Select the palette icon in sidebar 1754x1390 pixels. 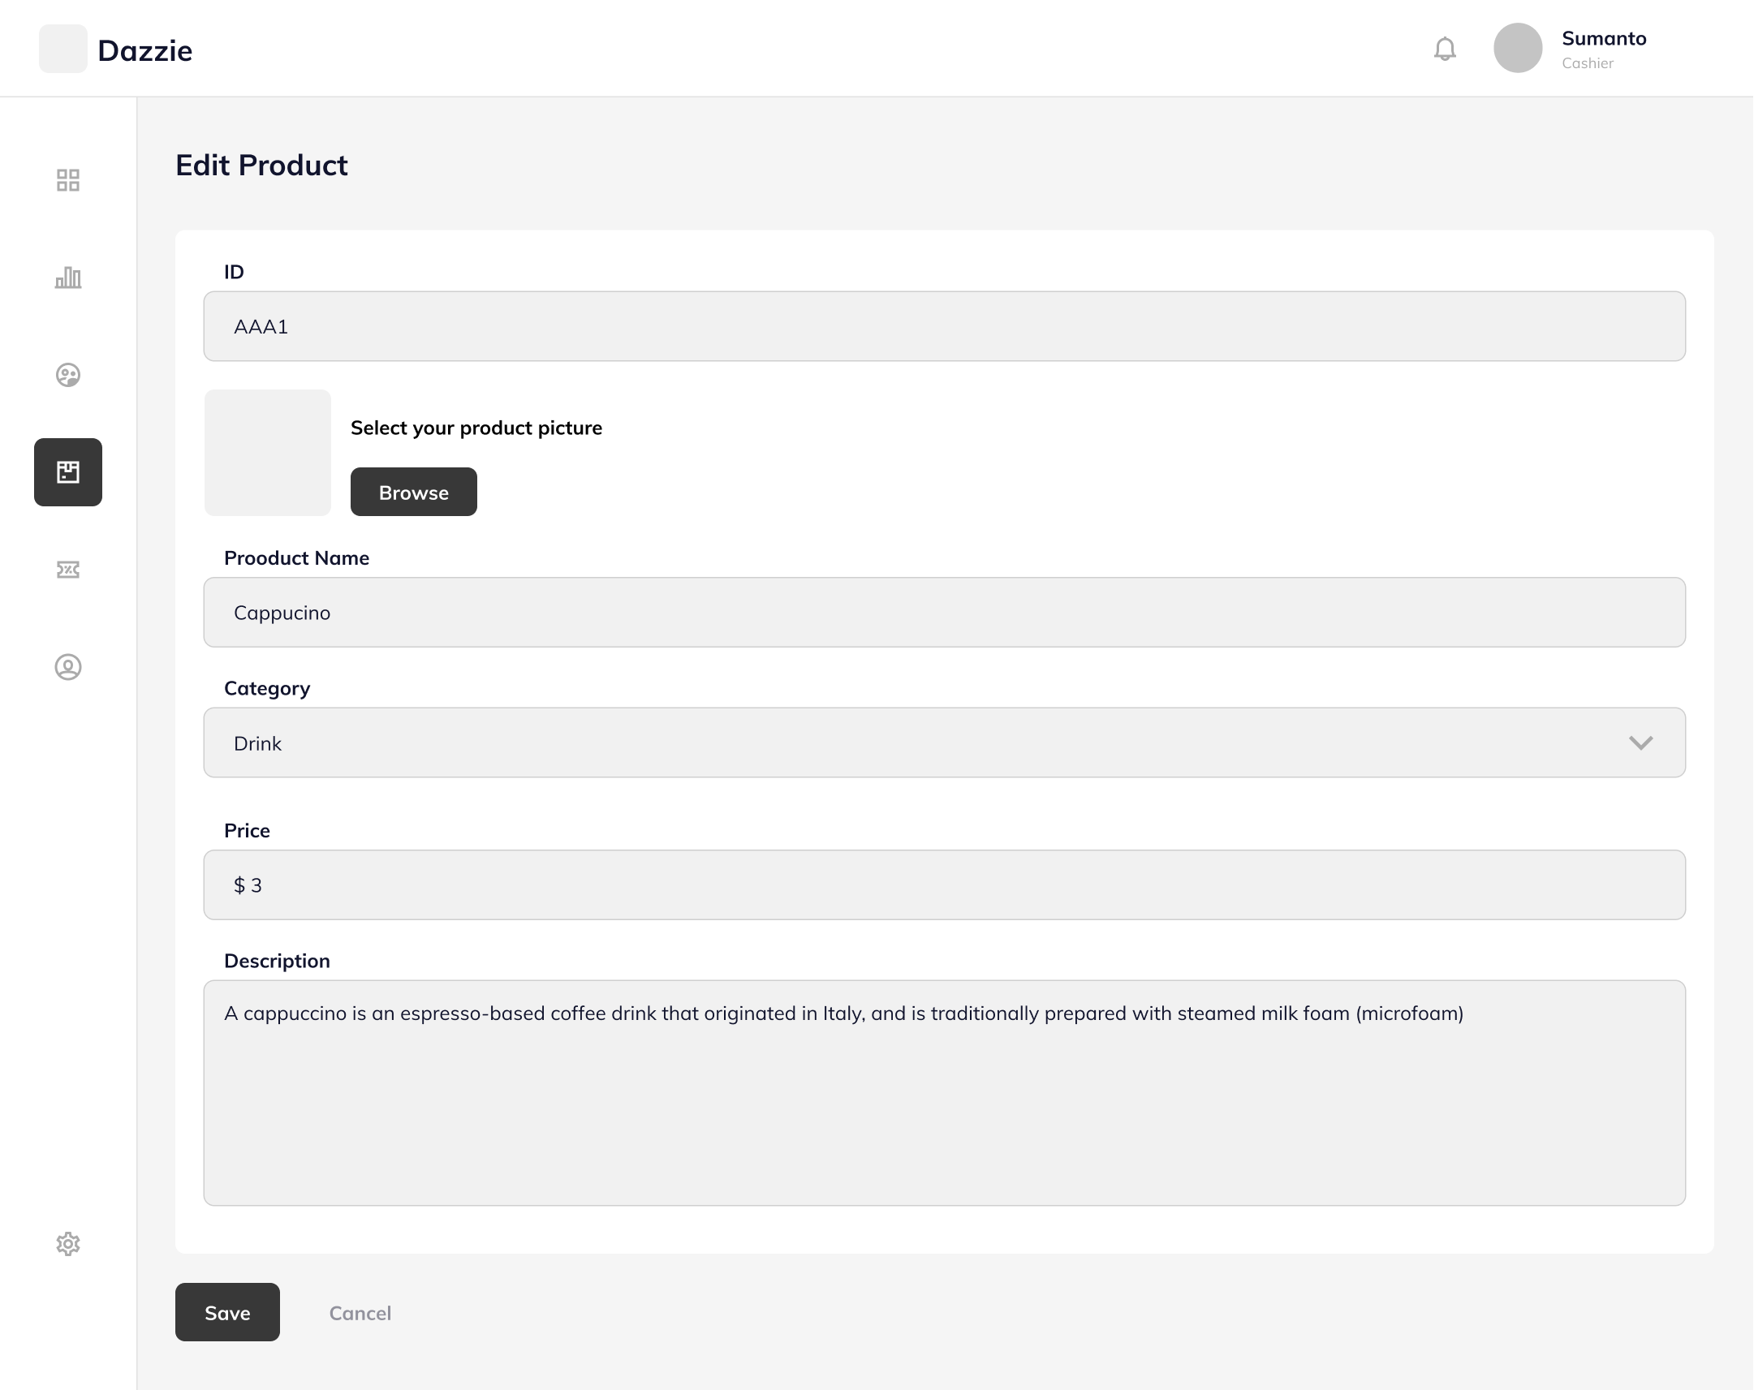click(68, 375)
